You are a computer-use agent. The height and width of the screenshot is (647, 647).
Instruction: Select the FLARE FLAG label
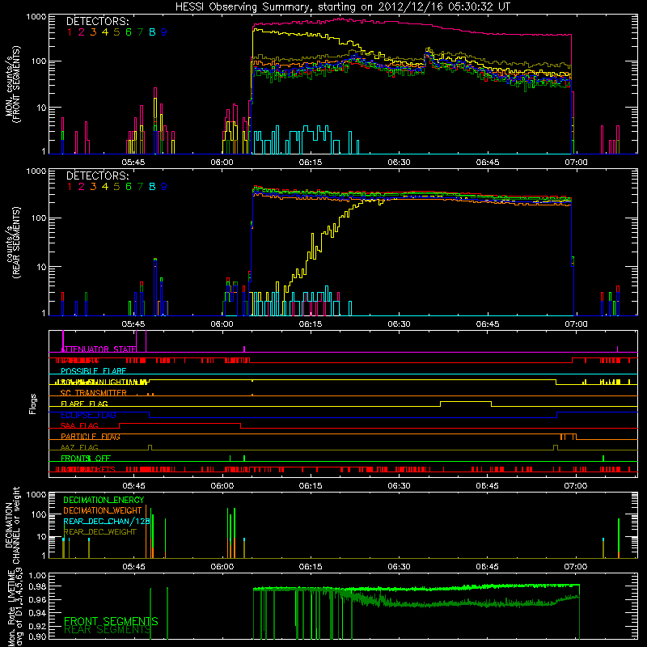(x=84, y=404)
